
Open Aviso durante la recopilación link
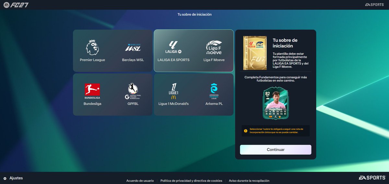tap(249, 181)
